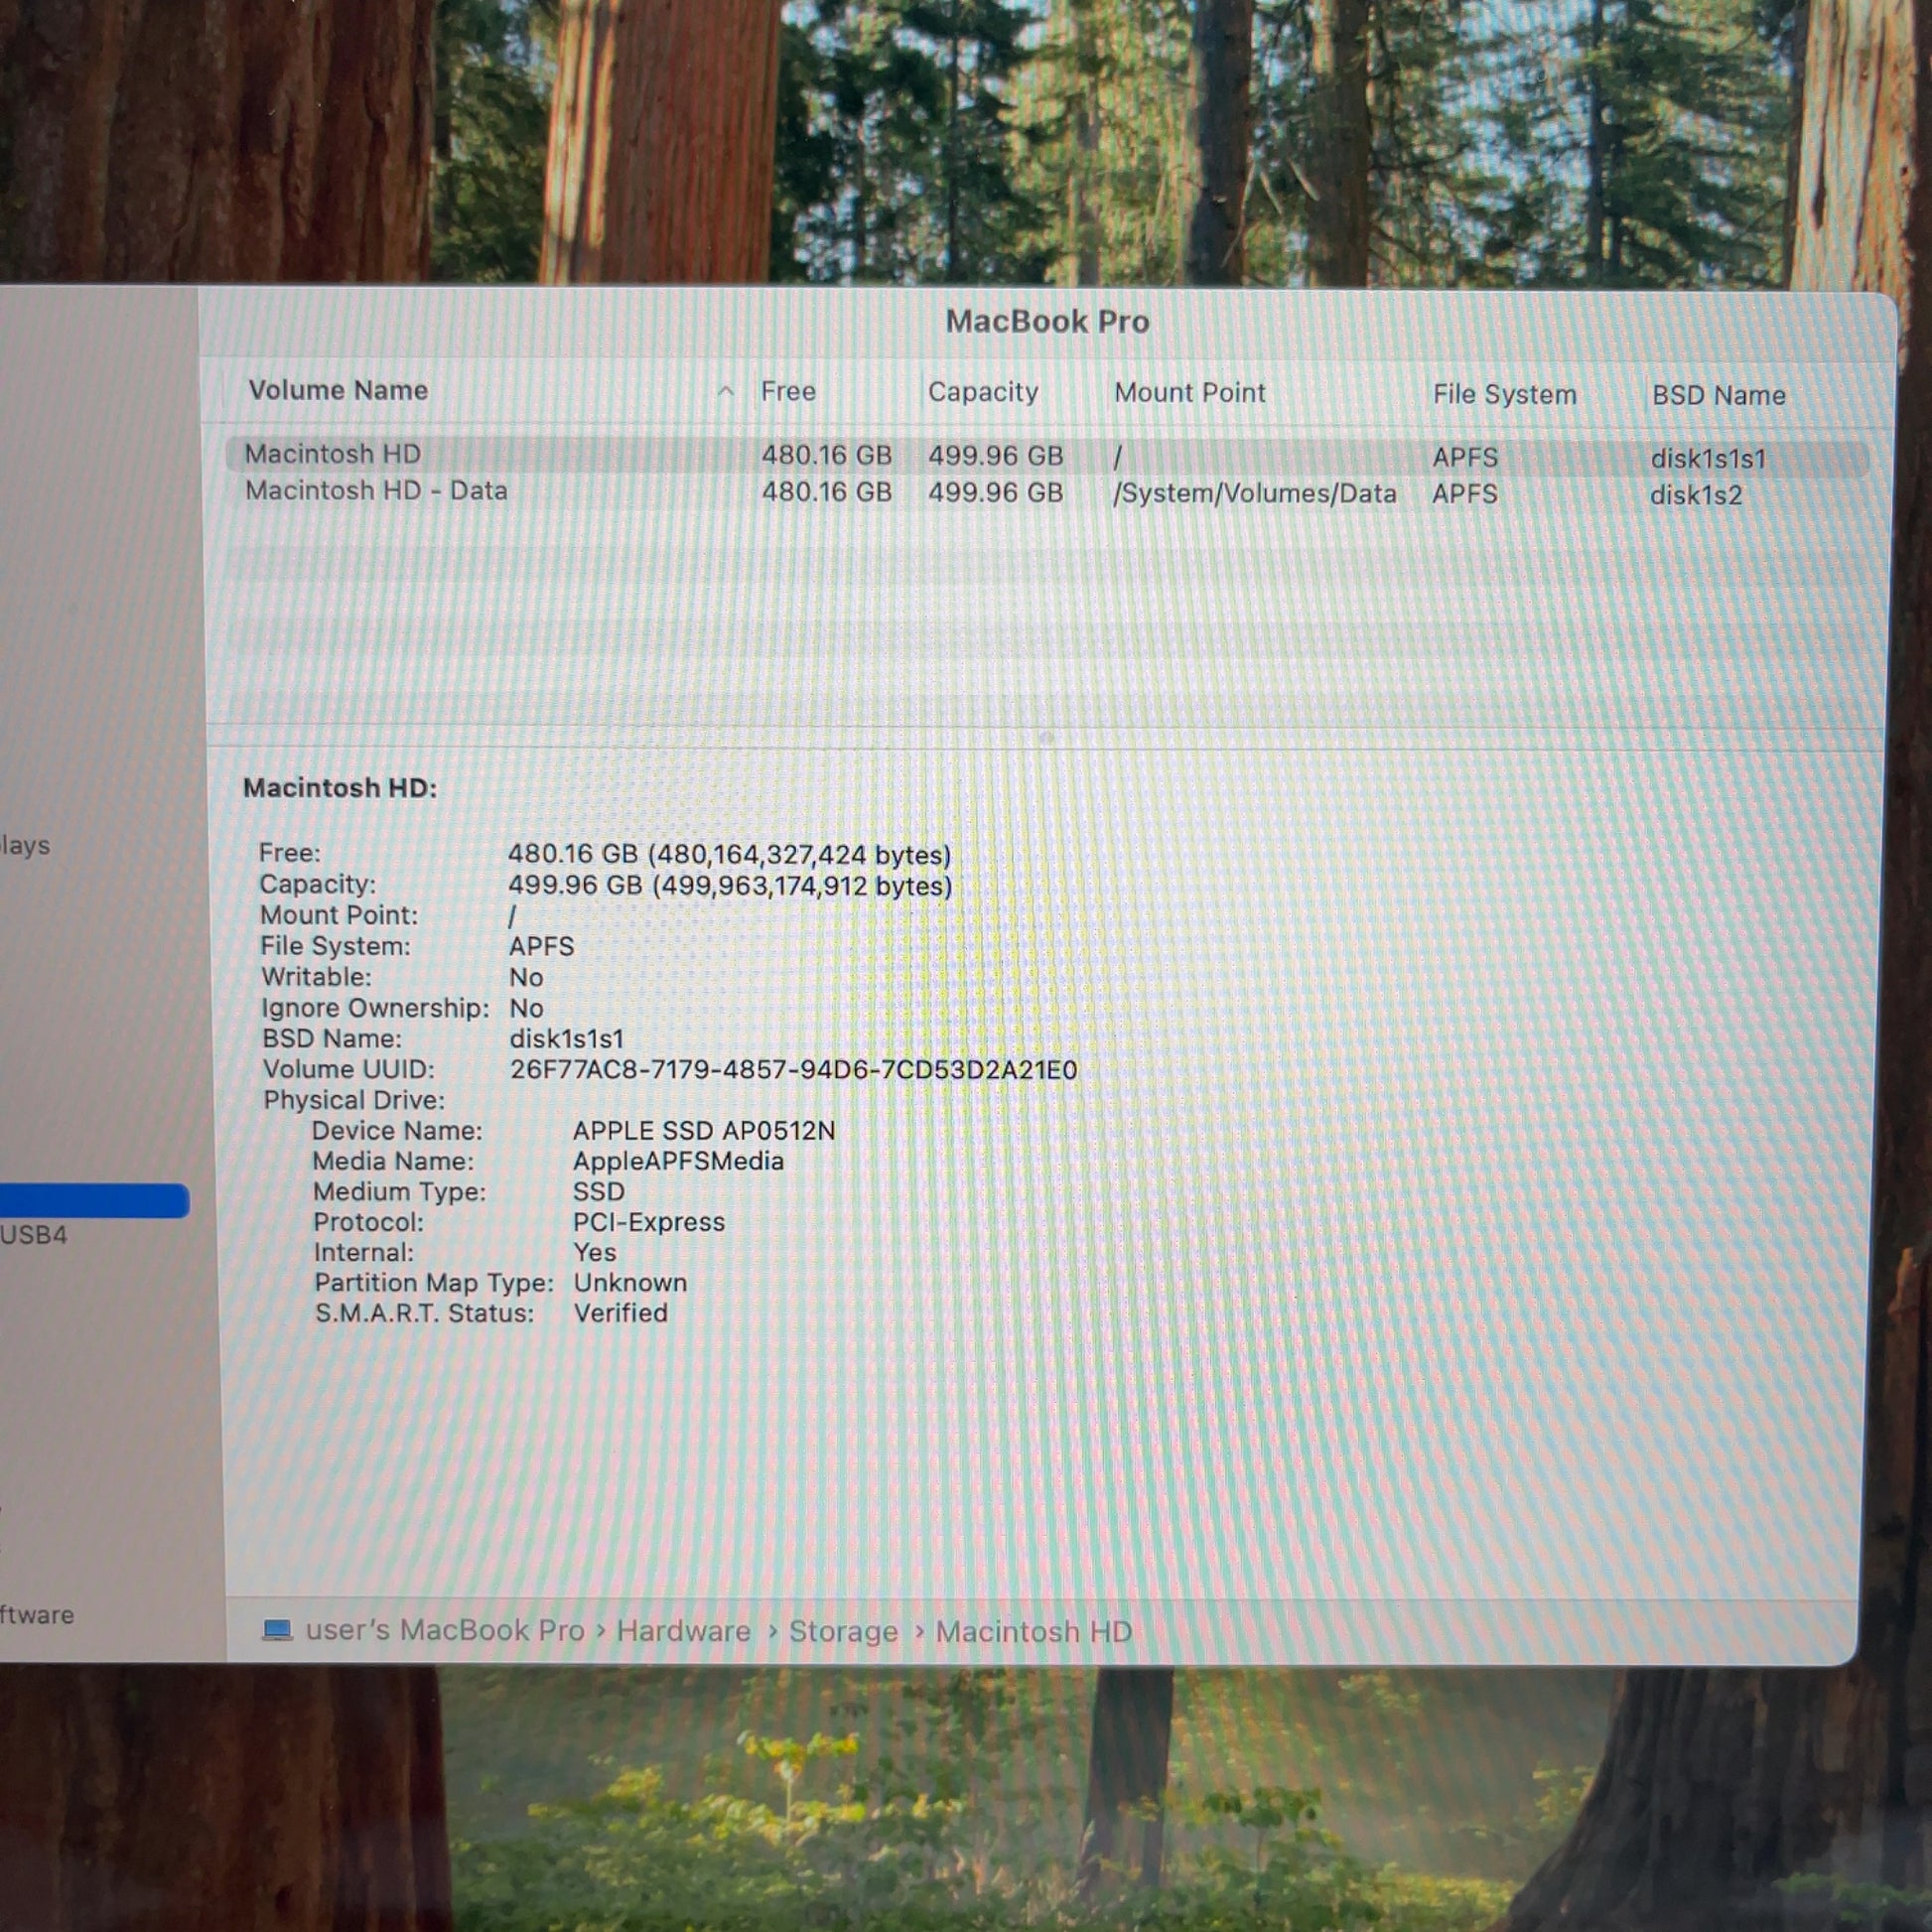Click the Volume UUID value text

coord(793,1070)
